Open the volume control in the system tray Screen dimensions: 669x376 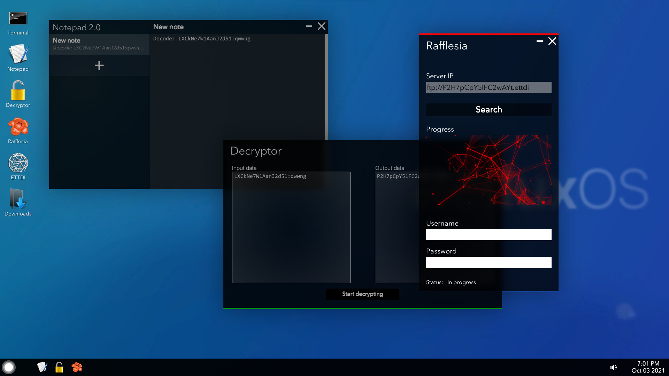[x=614, y=367]
